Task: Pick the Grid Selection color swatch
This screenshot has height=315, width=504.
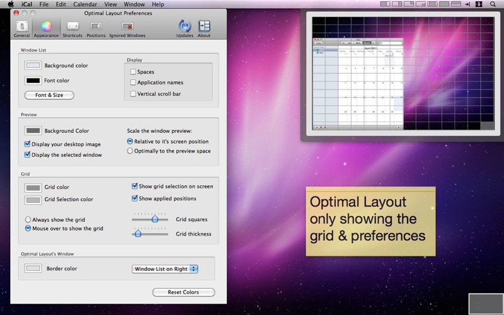Action: coord(33,200)
